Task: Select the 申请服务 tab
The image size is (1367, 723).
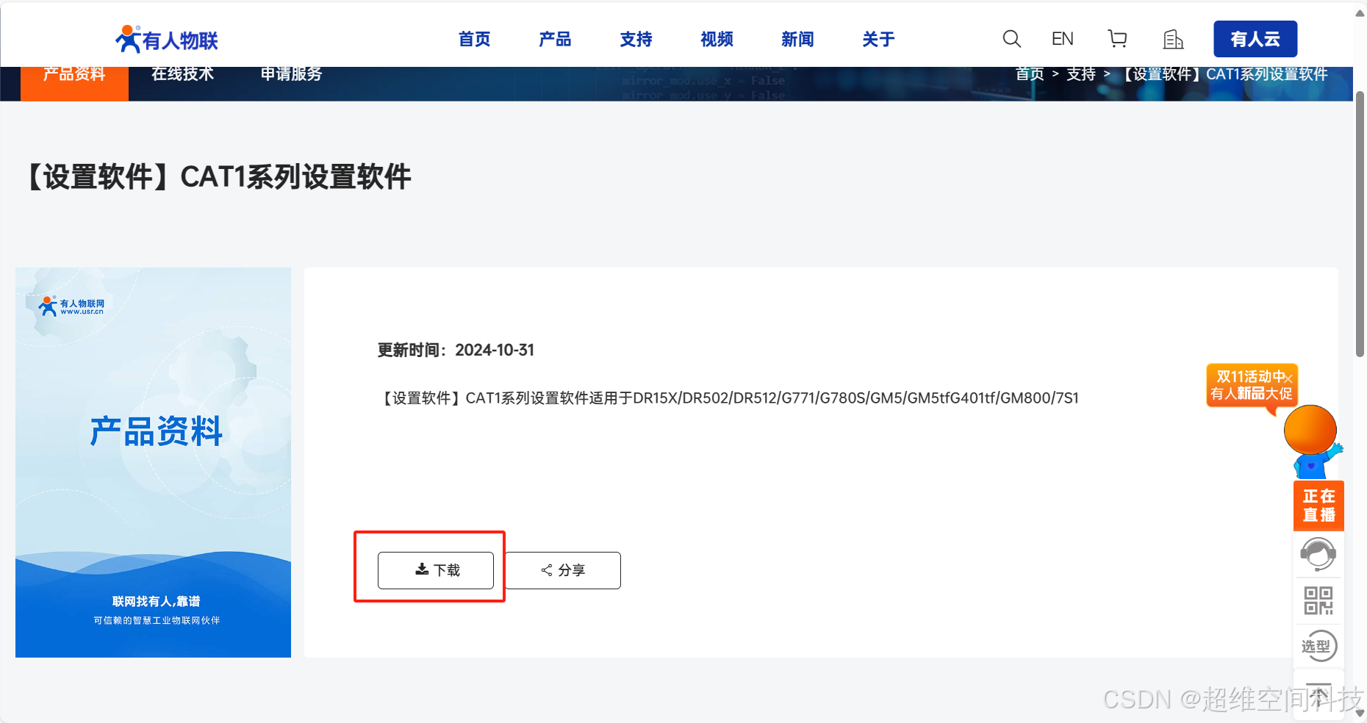Action: point(291,74)
